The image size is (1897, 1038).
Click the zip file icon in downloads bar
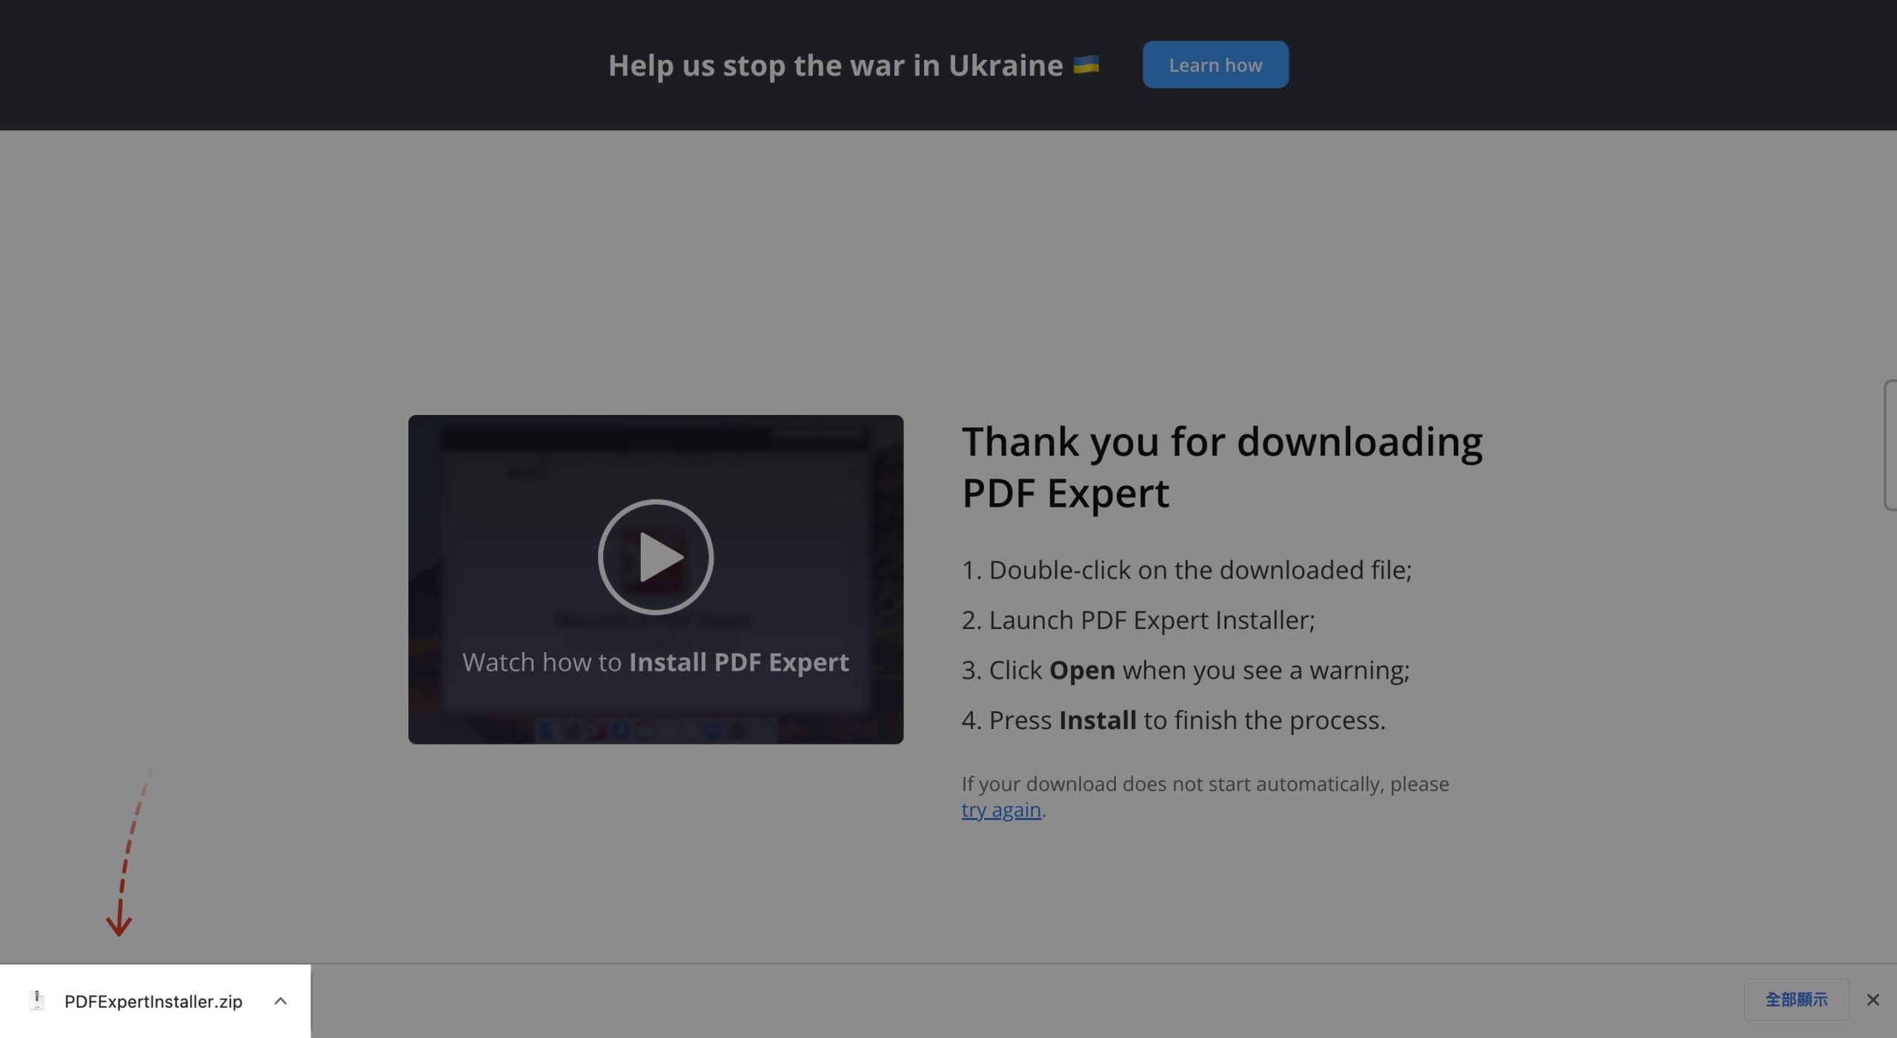(36, 1000)
